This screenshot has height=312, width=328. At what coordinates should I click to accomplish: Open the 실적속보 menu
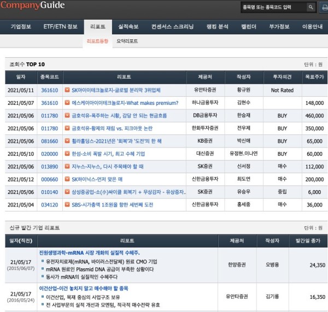pyautogui.click(x=128, y=27)
